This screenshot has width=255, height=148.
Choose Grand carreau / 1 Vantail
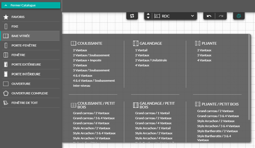click(152, 113)
